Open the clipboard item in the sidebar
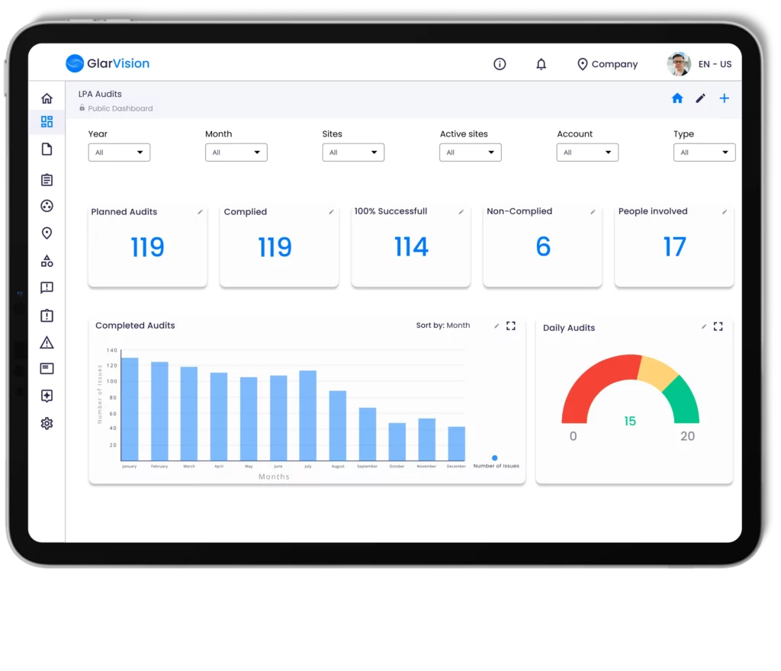Screen dimensions: 781x671 pyautogui.click(x=47, y=180)
